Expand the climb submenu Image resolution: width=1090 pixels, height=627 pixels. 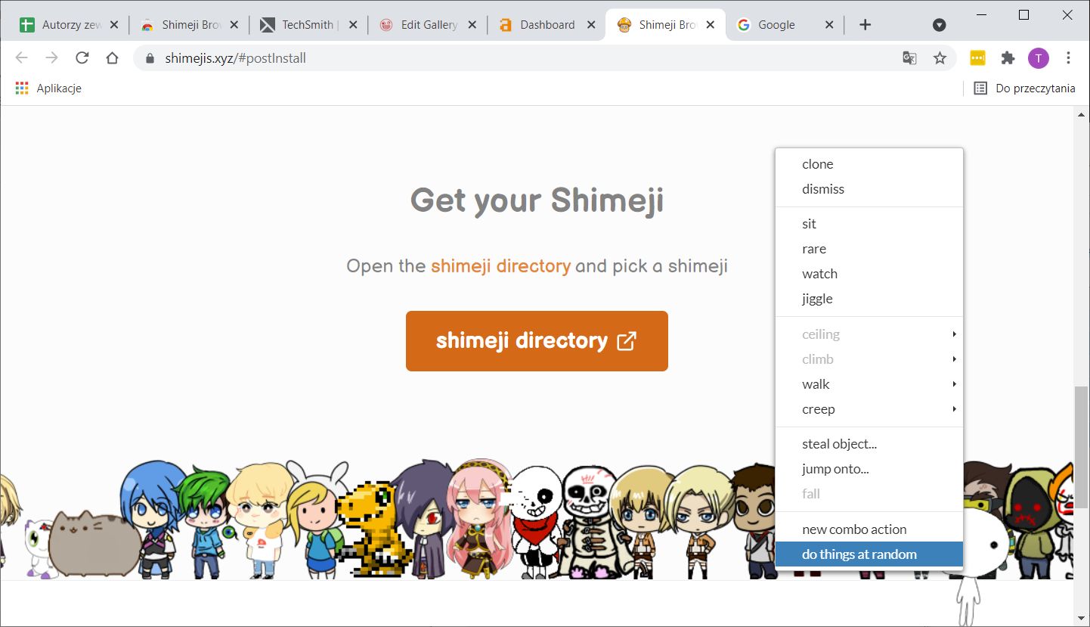869,359
